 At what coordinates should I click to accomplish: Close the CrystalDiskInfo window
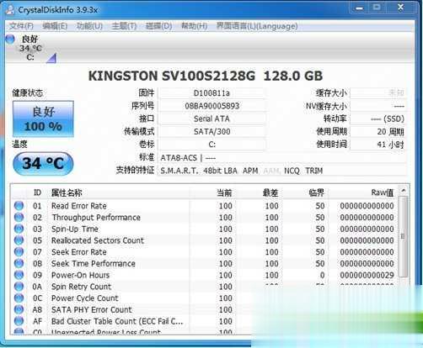[x=401, y=8]
